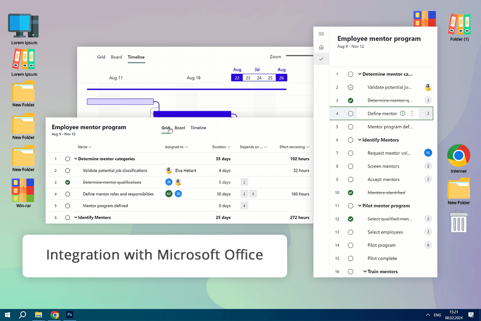Show hidden system tray icons

428,315
